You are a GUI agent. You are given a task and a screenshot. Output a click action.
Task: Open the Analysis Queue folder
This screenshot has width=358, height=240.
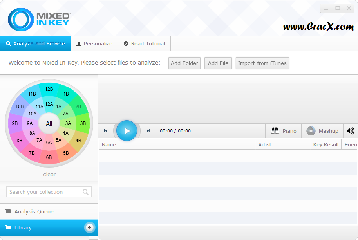click(49, 211)
